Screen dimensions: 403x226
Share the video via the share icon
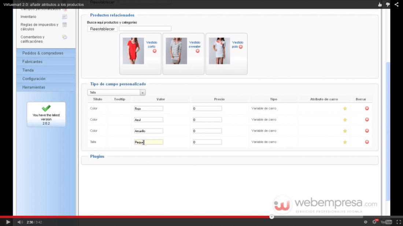coord(396,4)
